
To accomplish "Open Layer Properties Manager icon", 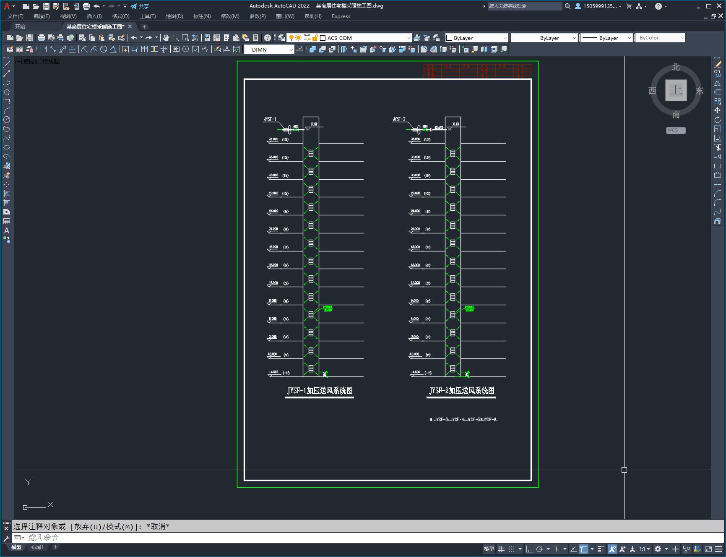I will pos(281,38).
